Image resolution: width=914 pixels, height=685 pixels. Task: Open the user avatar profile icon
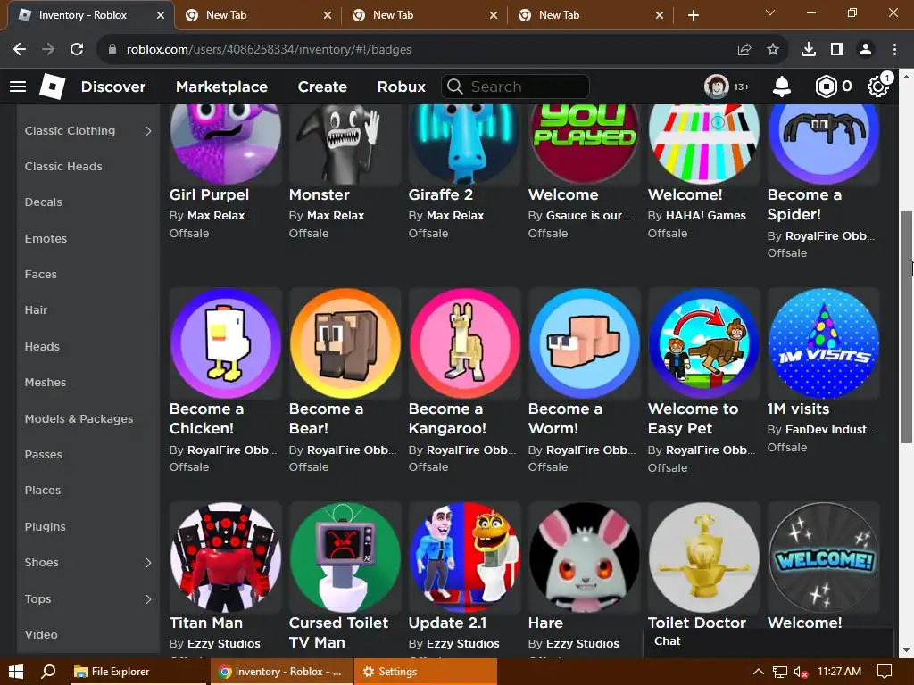tap(717, 87)
